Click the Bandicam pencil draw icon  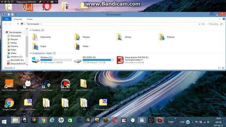(x=40, y=2)
